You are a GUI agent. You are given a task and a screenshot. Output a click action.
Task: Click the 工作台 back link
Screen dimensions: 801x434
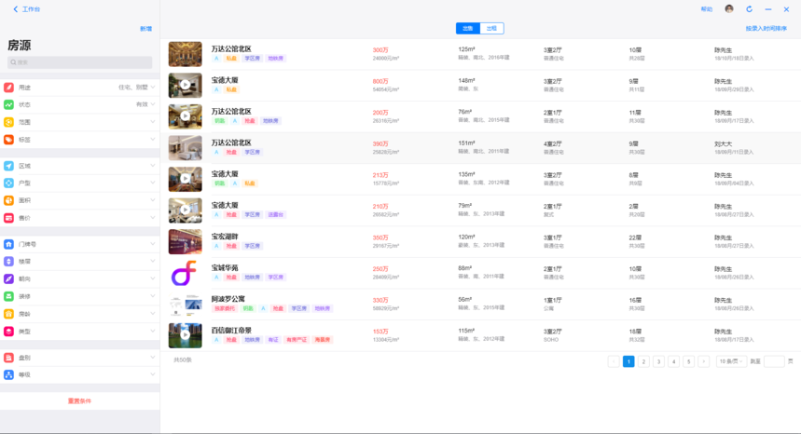(x=31, y=9)
